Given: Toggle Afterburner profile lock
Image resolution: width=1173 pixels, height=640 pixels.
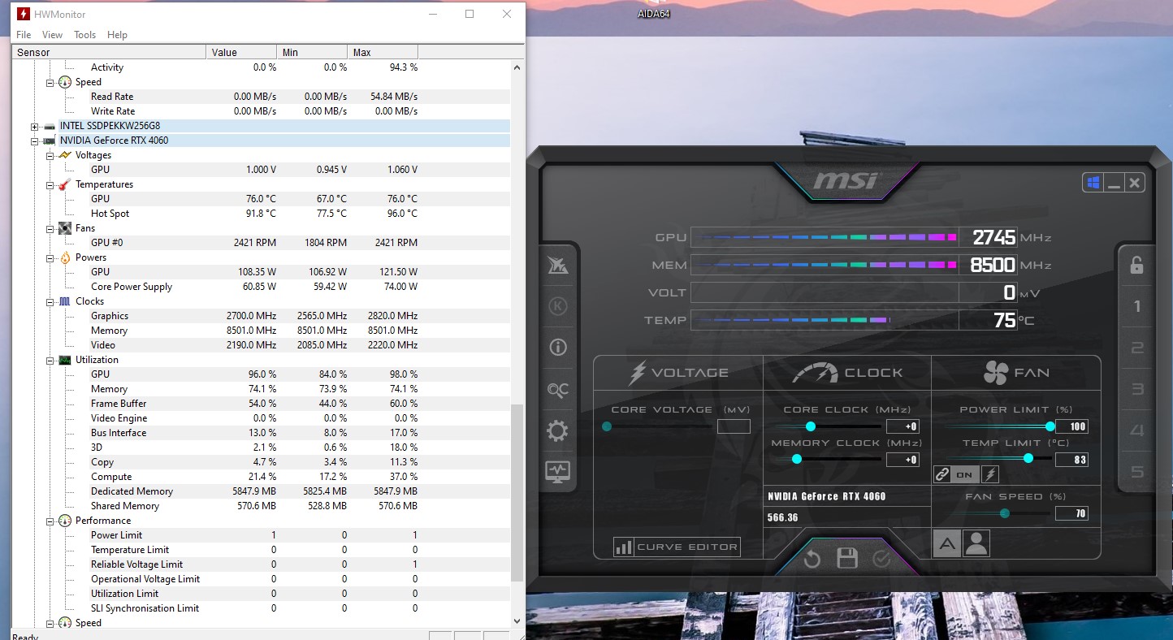Looking at the screenshot, I should (x=1137, y=265).
